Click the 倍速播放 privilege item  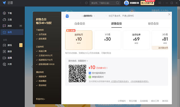(42, 81)
